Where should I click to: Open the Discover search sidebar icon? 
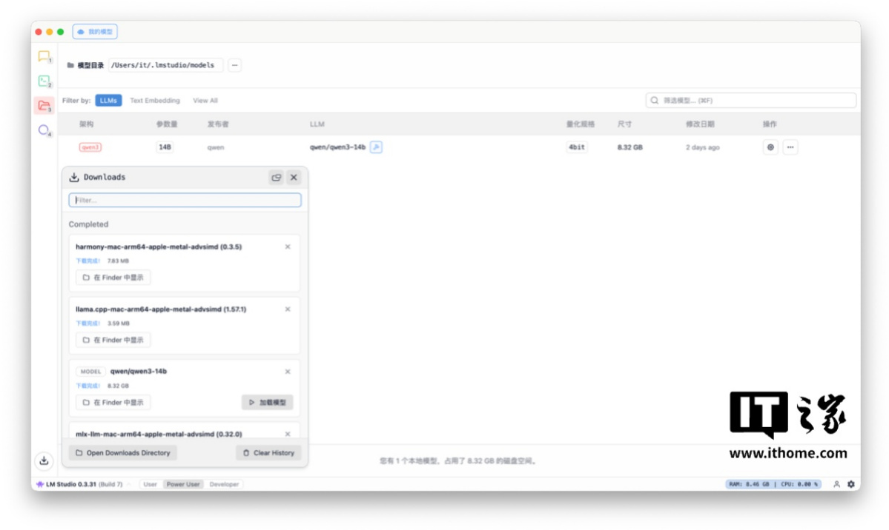[x=44, y=130]
